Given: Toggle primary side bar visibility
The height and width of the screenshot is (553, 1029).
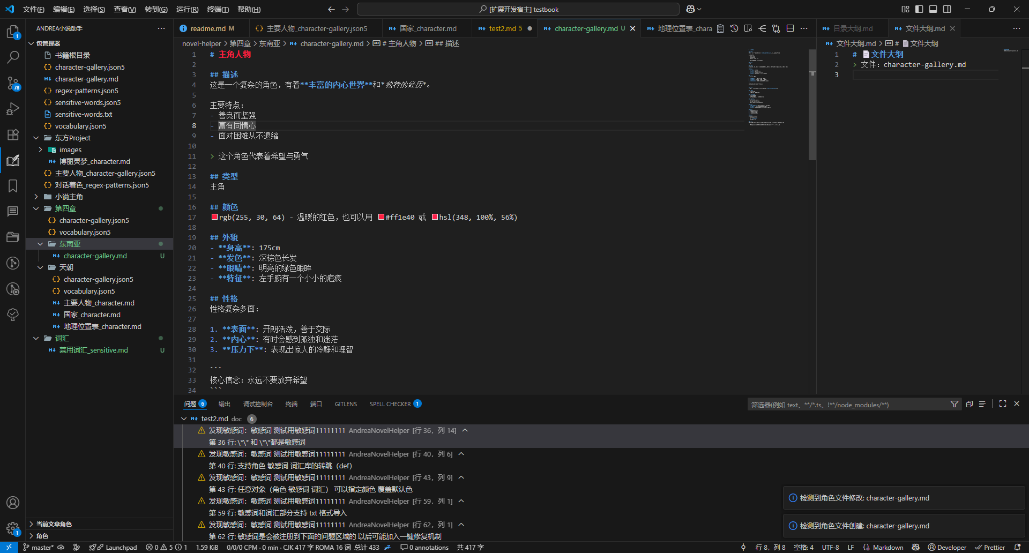Looking at the screenshot, I should (x=919, y=9).
